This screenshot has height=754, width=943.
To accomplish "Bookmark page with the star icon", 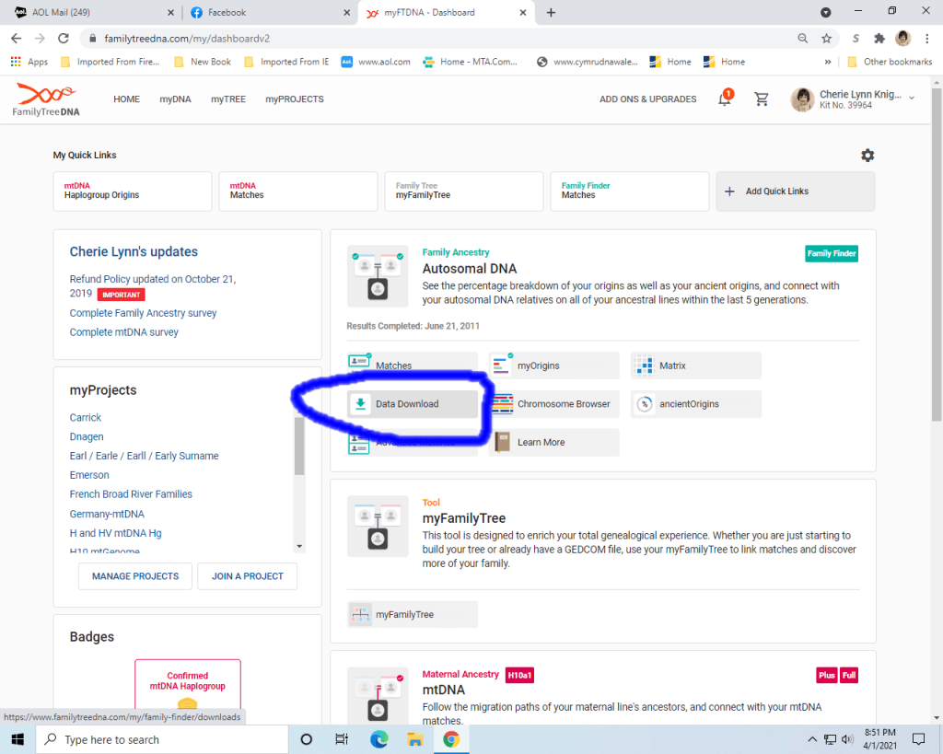I will (826, 39).
